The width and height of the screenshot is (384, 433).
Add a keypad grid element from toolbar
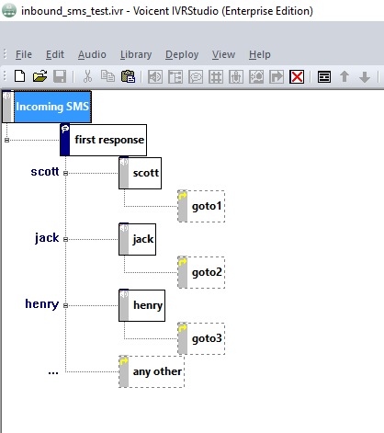point(216,77)
